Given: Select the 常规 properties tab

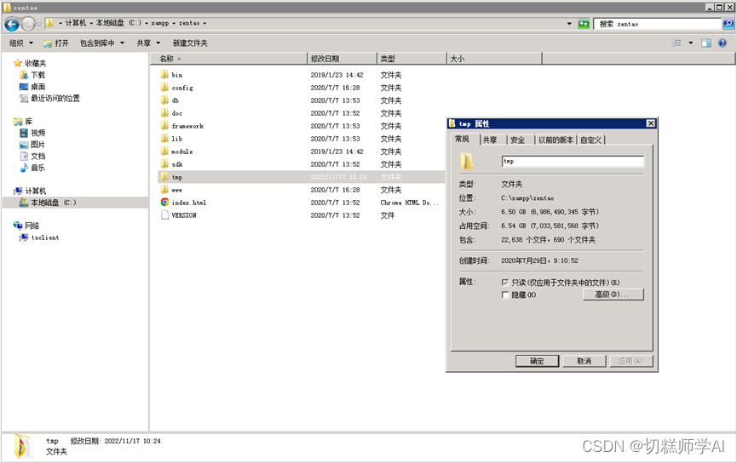Looking at the screenshot, I should click(x=463, y=139).
